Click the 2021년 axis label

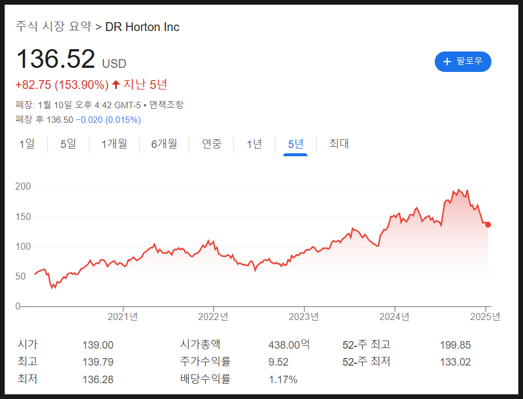[x=123, y=317]
